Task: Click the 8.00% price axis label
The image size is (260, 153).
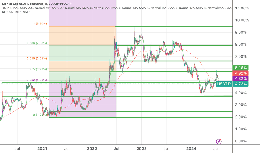Action: (241, 44)
